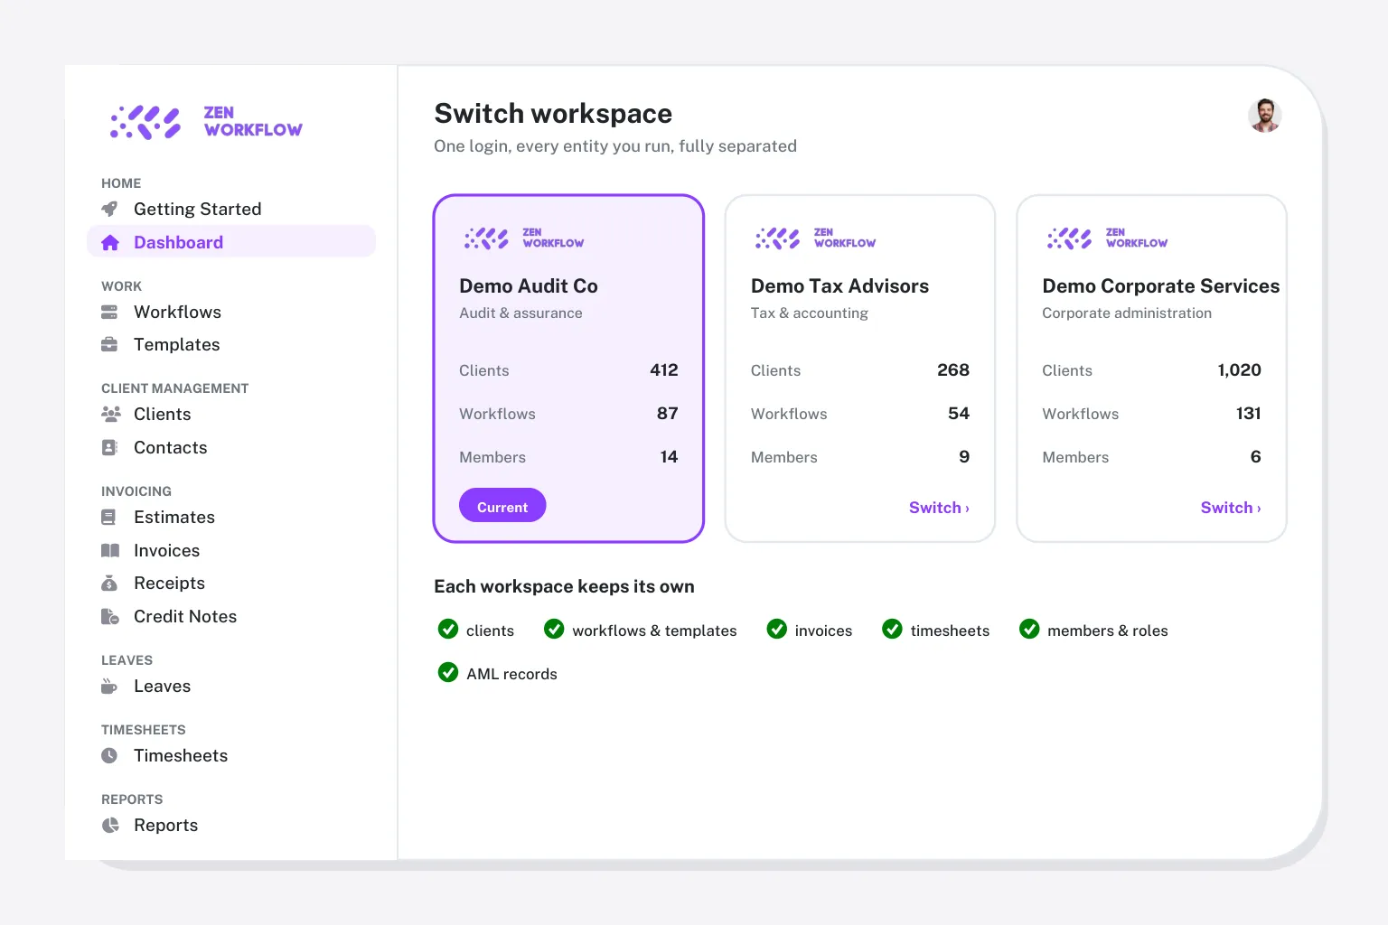Switch to Demo Tax Advisors workspace
The height and width of the screenshot is (925, 1388).
[939, 508]
